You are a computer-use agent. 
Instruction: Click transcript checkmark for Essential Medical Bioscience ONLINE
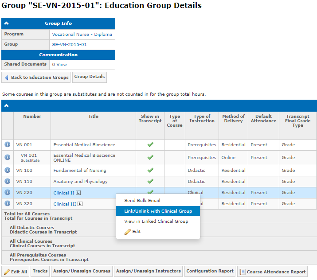point(150,157)
